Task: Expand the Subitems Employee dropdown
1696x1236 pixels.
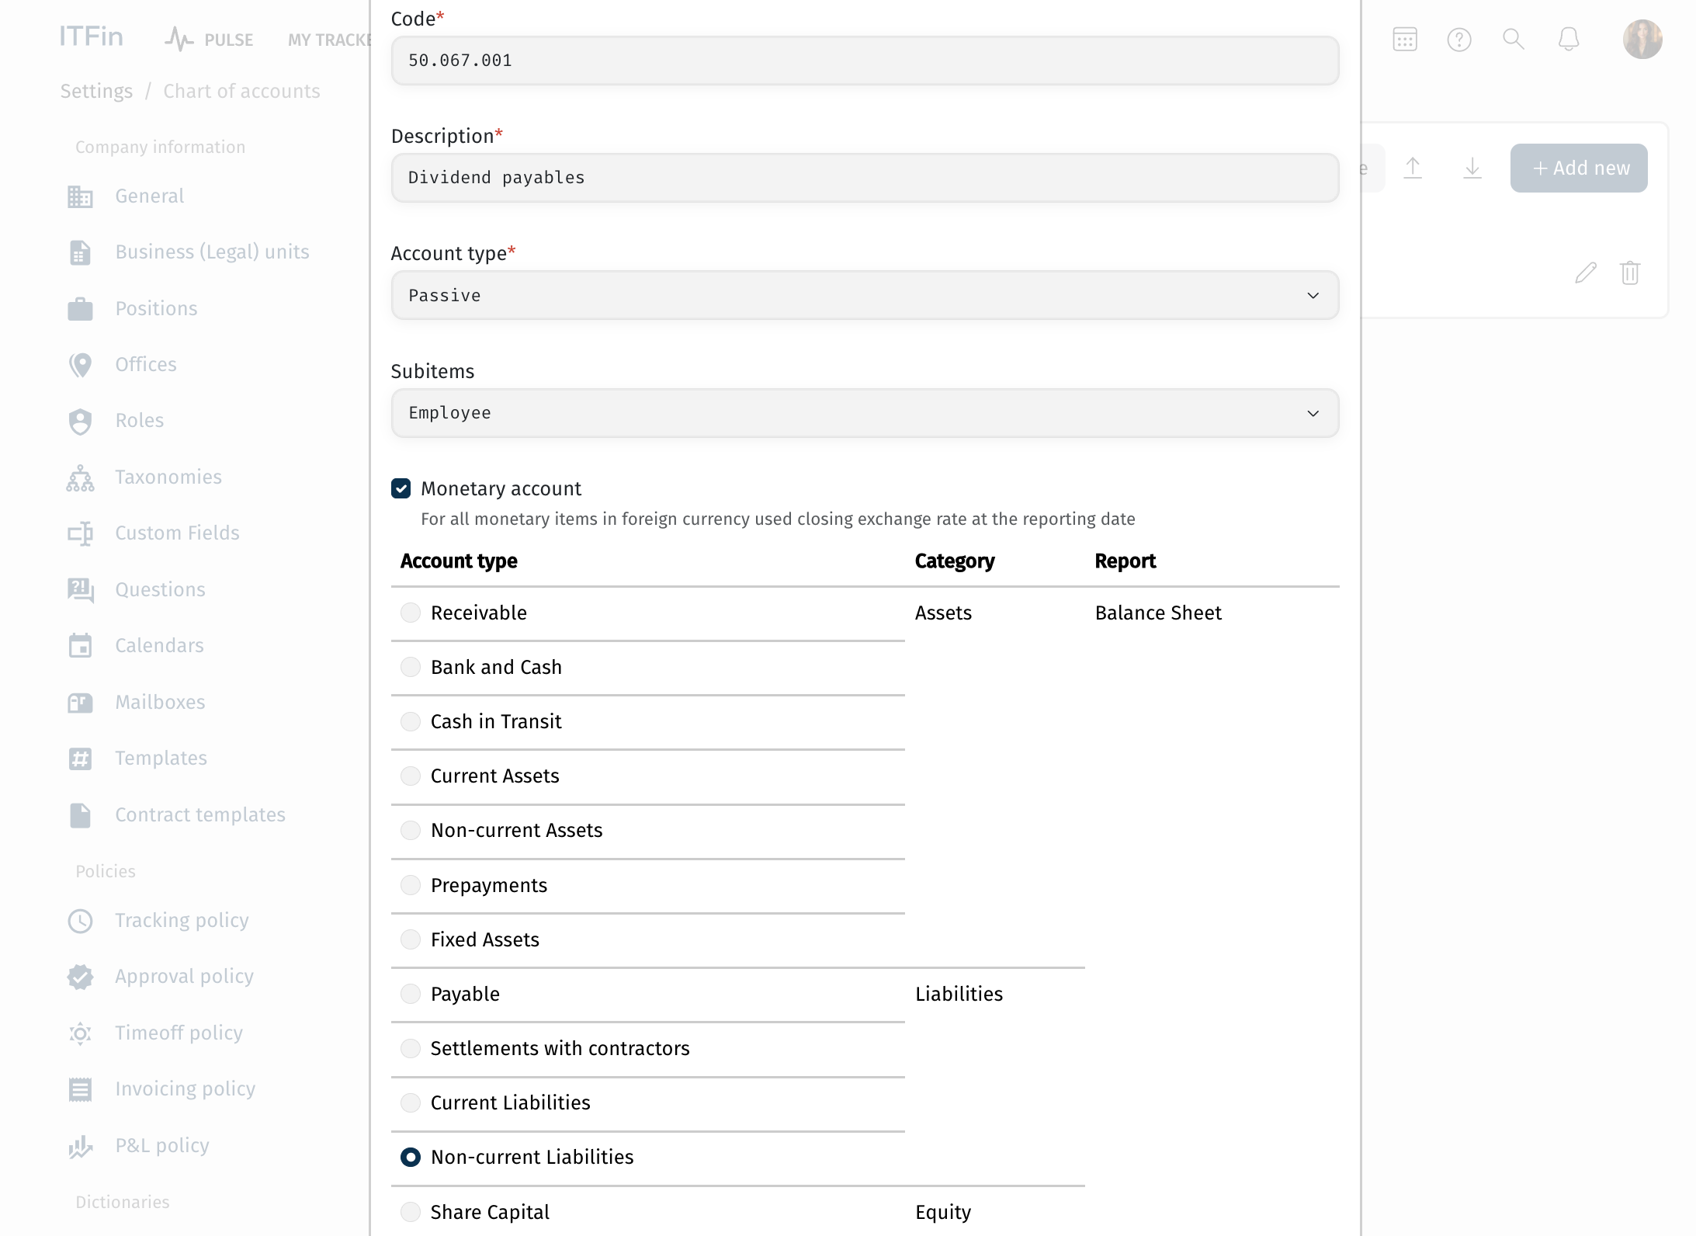Action: (x=865, y=413)
